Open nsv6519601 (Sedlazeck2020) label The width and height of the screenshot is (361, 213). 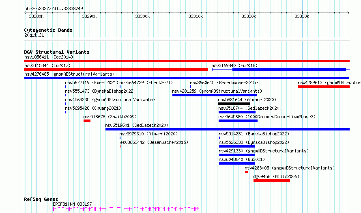137,125
